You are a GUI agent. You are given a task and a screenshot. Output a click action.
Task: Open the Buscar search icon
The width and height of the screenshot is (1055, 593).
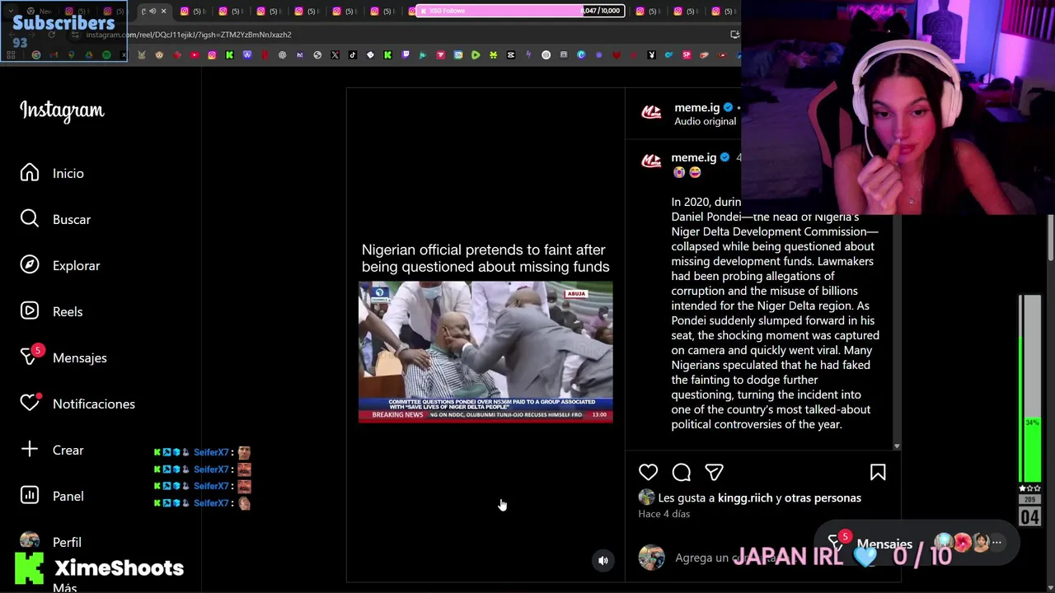[30, 219]
